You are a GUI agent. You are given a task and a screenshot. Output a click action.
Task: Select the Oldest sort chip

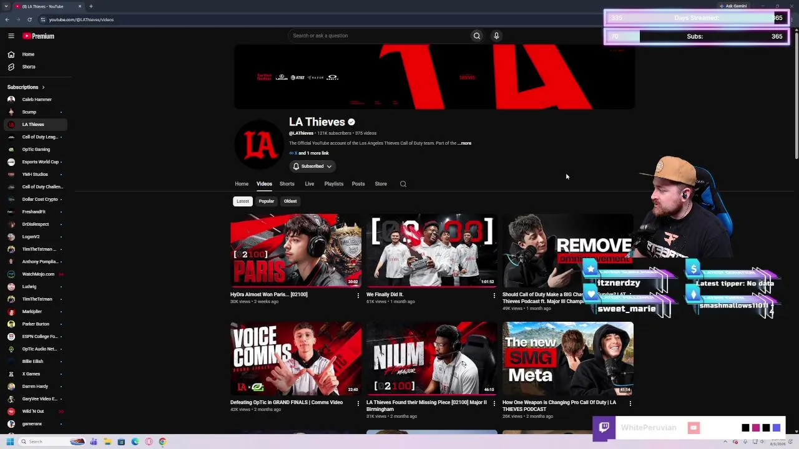(x=290, y=201)
